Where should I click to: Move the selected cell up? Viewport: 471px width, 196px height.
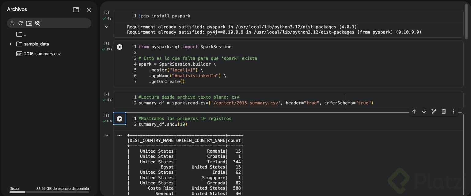414,111
